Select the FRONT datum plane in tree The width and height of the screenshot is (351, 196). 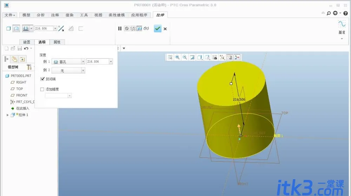coord(21,95)
